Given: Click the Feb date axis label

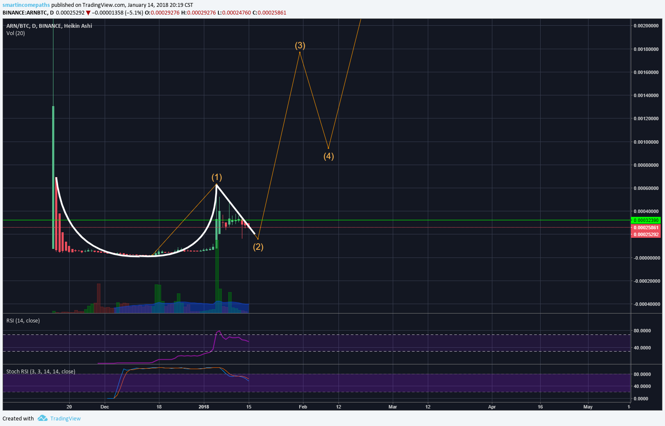Looking at the screenshot, I should click(303, 407).
